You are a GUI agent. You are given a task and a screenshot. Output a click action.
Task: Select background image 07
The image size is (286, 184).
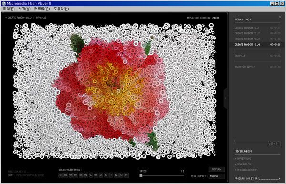point(91,175)
